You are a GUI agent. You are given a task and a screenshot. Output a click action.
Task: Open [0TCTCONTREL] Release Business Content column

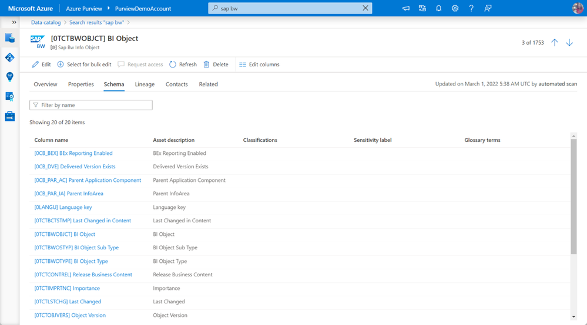pos(83,275)
